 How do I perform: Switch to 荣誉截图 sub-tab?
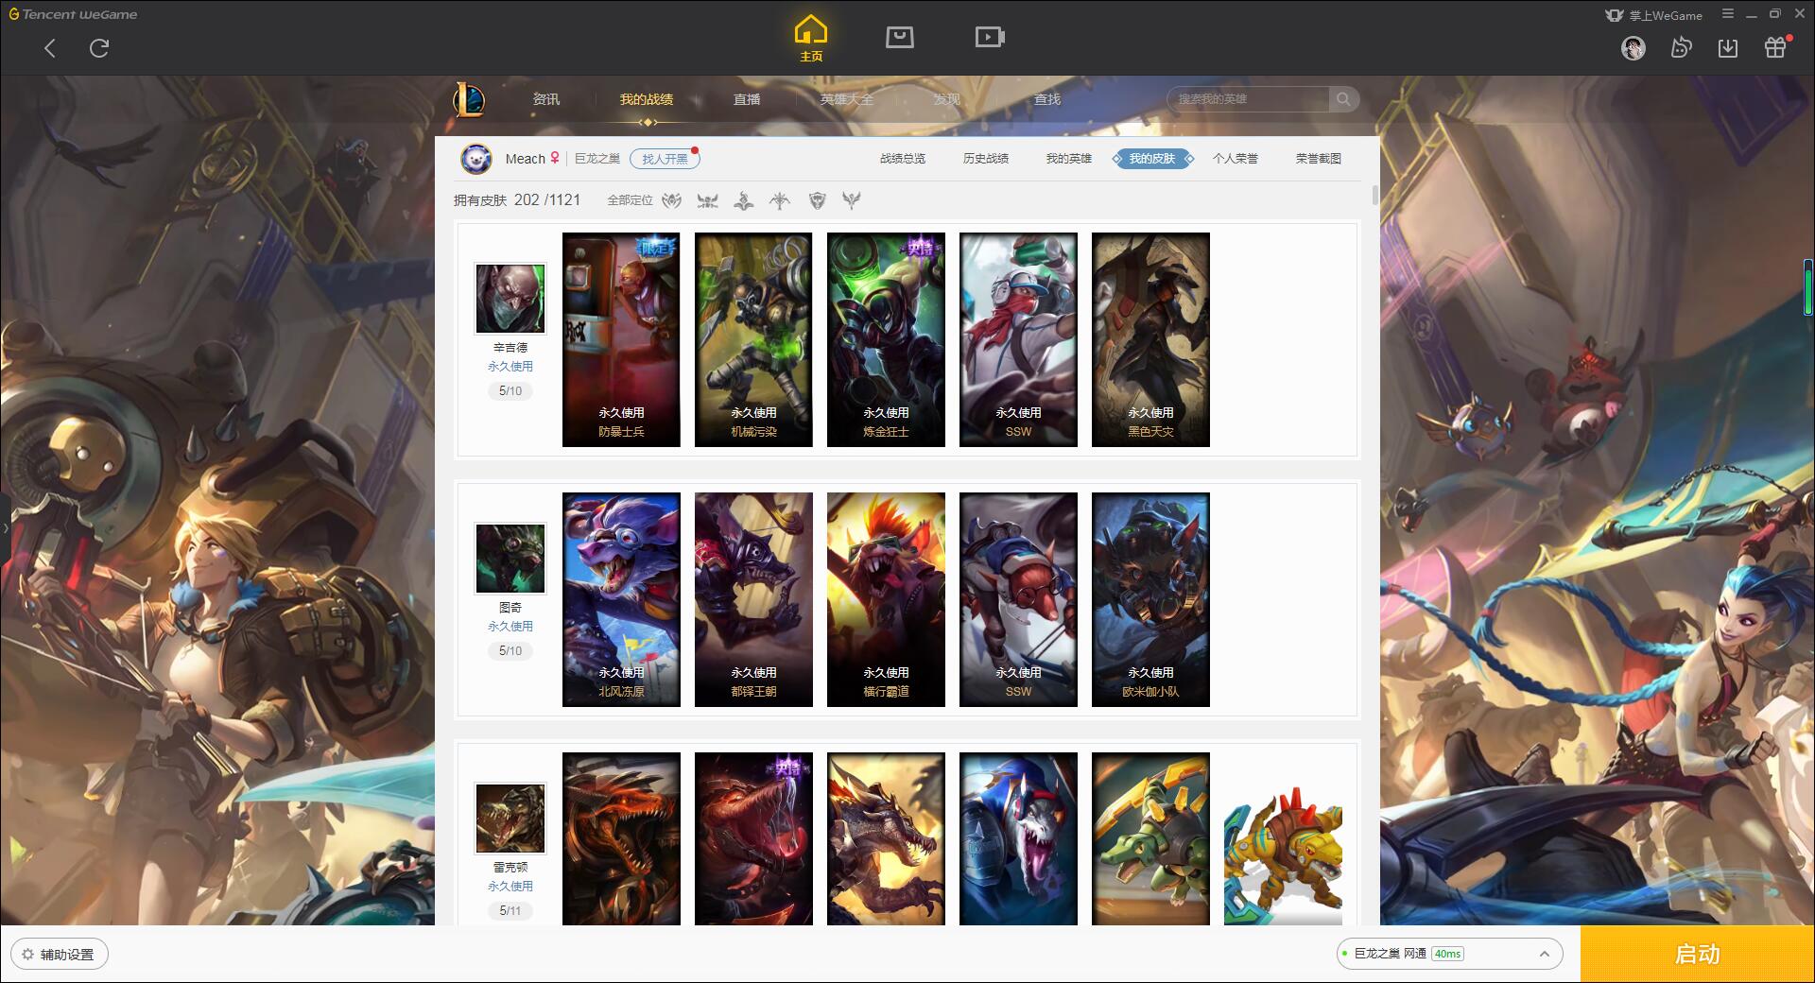1319,159
